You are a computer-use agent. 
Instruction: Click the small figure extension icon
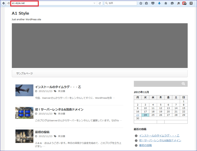point(178,3)
